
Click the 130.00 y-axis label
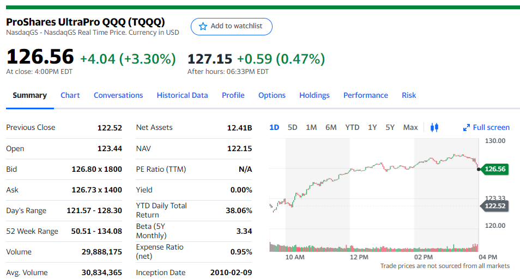[x=495, y=141]
